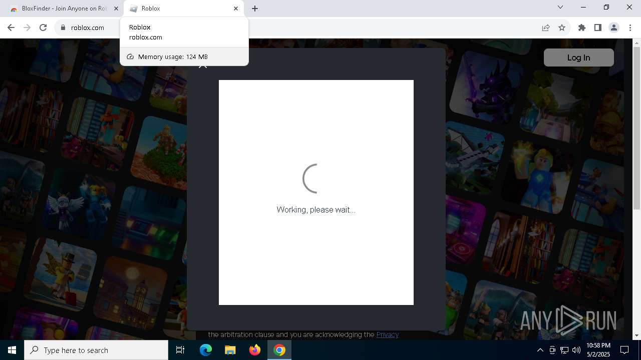The height and width of the screenshot is (360, 641).
Task: Bookmark this tab with the star icon
Action: [x=562, y=27]
